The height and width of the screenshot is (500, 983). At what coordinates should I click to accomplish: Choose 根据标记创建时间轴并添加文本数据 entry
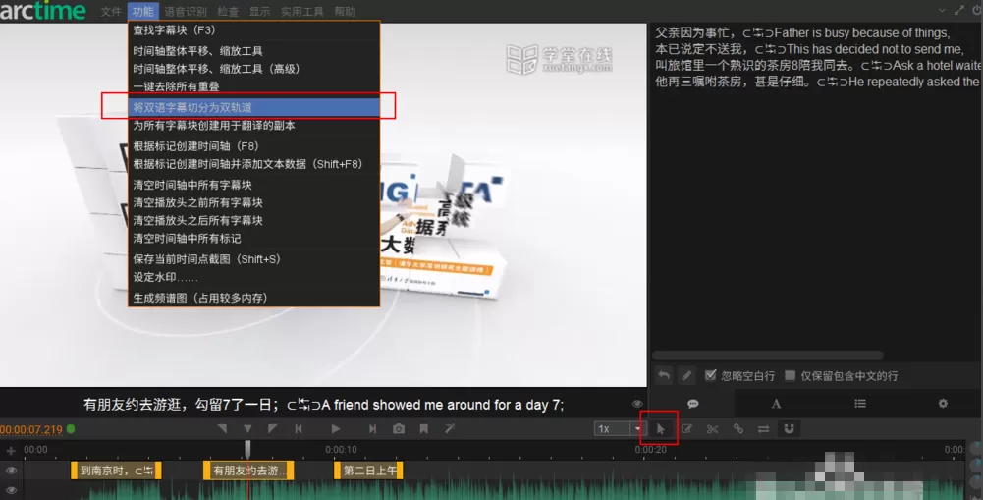coord(254,164)
